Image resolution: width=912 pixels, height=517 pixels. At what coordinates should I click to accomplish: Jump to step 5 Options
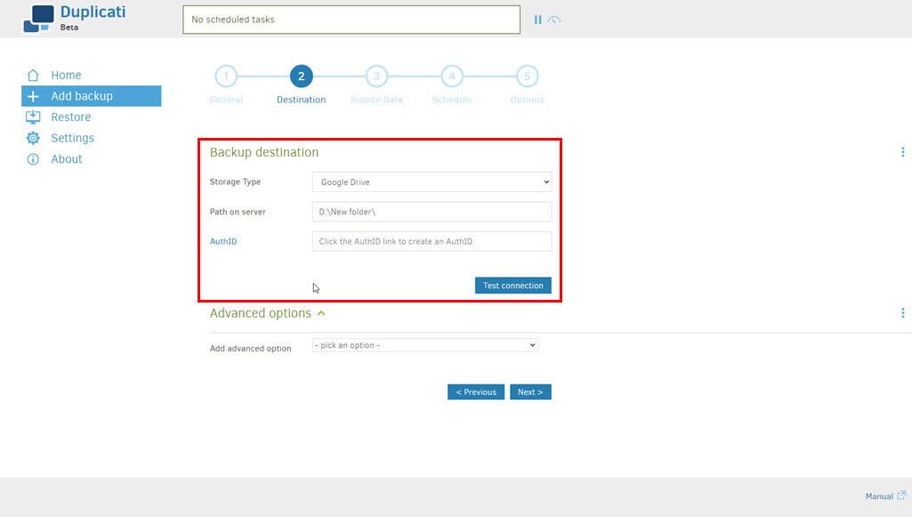527,77
